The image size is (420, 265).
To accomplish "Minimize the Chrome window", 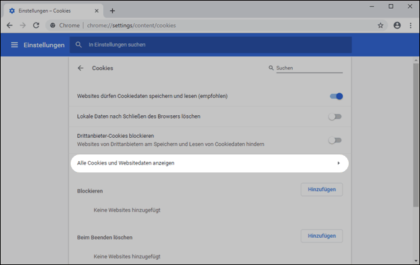I will (x=372, y=6).
